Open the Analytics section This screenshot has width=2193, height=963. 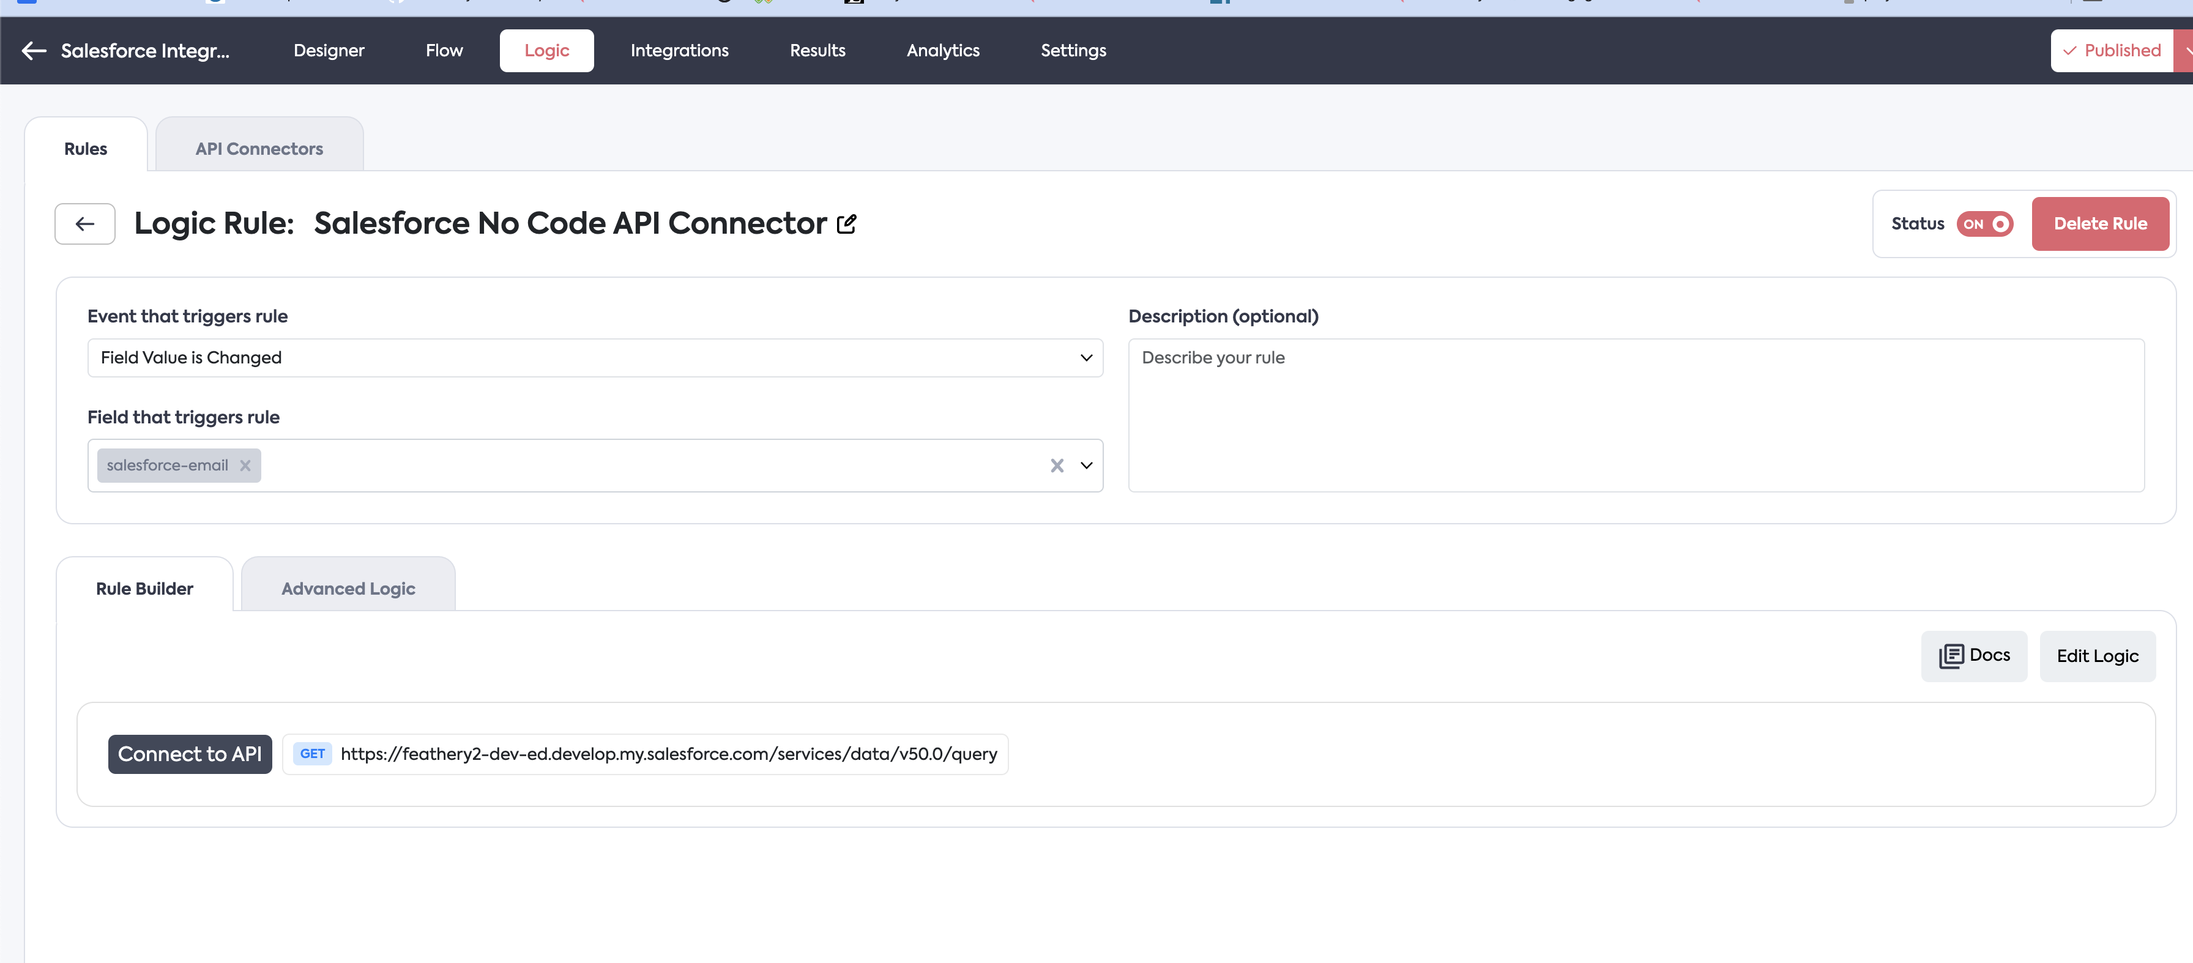942,51
